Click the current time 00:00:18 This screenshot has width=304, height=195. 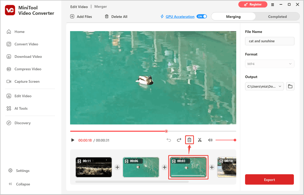coord(85,140)
